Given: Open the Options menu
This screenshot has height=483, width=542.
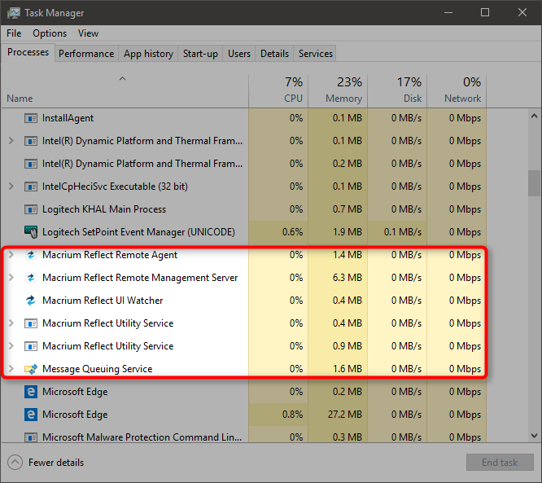Looking at the screenshot, I should point(50,33).
